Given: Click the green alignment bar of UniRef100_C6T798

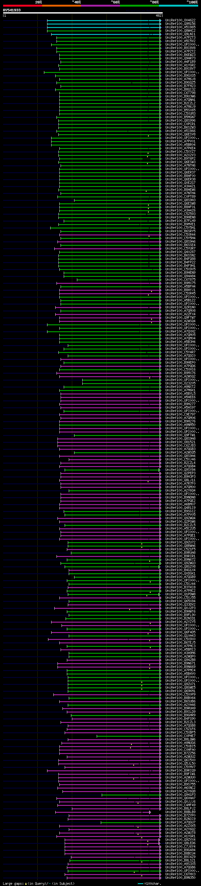Looking at the screenshot, I should pos(110,93).
